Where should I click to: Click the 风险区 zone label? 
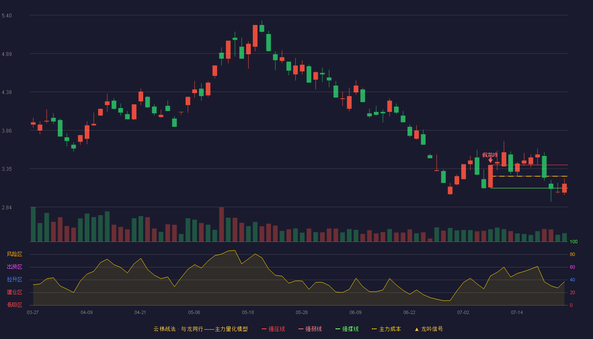click(x=14, y=254)
